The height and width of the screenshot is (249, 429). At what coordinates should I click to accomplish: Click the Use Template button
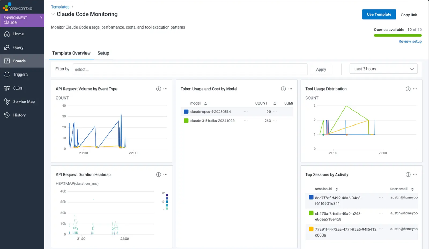(x=379, y=14)
